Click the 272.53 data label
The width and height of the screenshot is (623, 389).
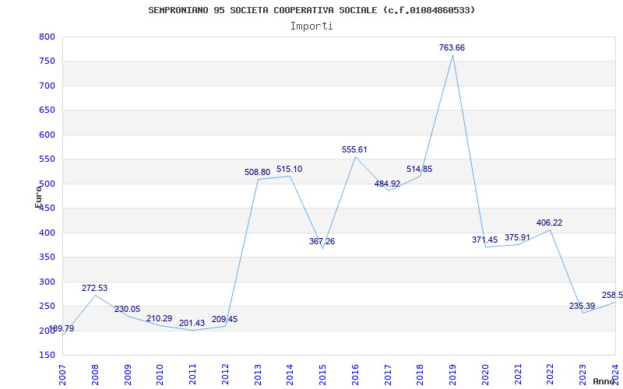(x=94, y=288)
